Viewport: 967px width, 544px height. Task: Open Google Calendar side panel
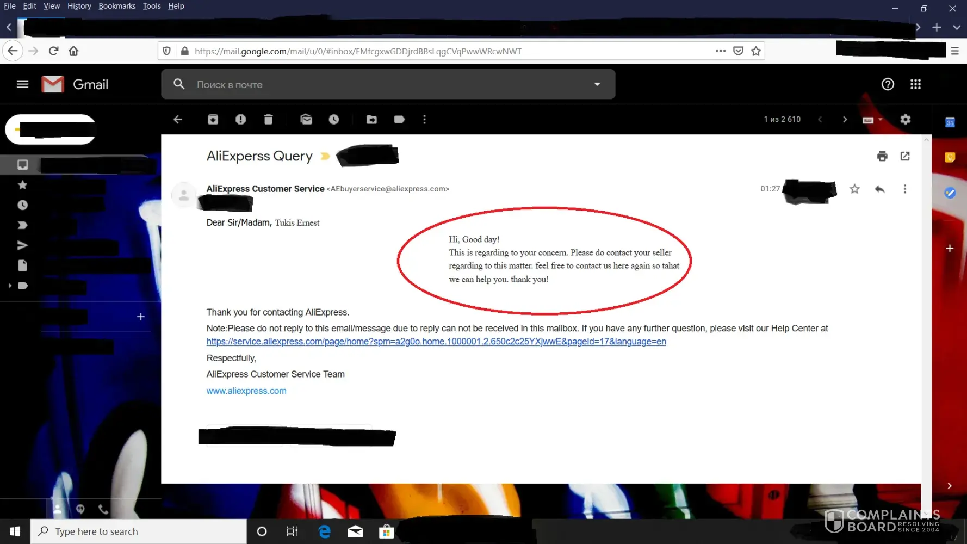(950, 122)
